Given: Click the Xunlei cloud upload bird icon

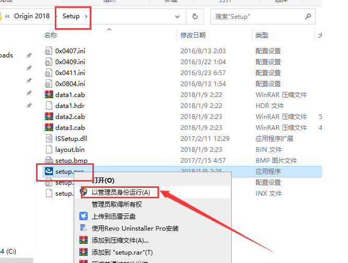Looking at the screenshot, I should [x=83, y=216].
